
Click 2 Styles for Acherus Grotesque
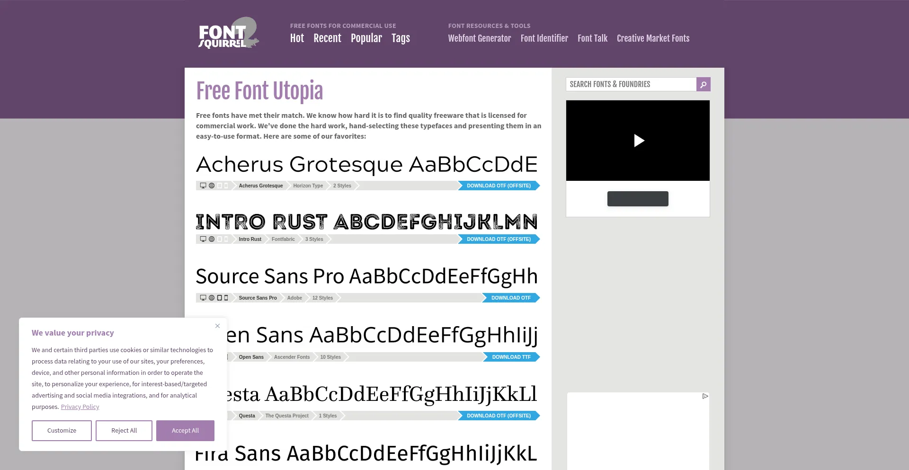click(x=342, y=186)
